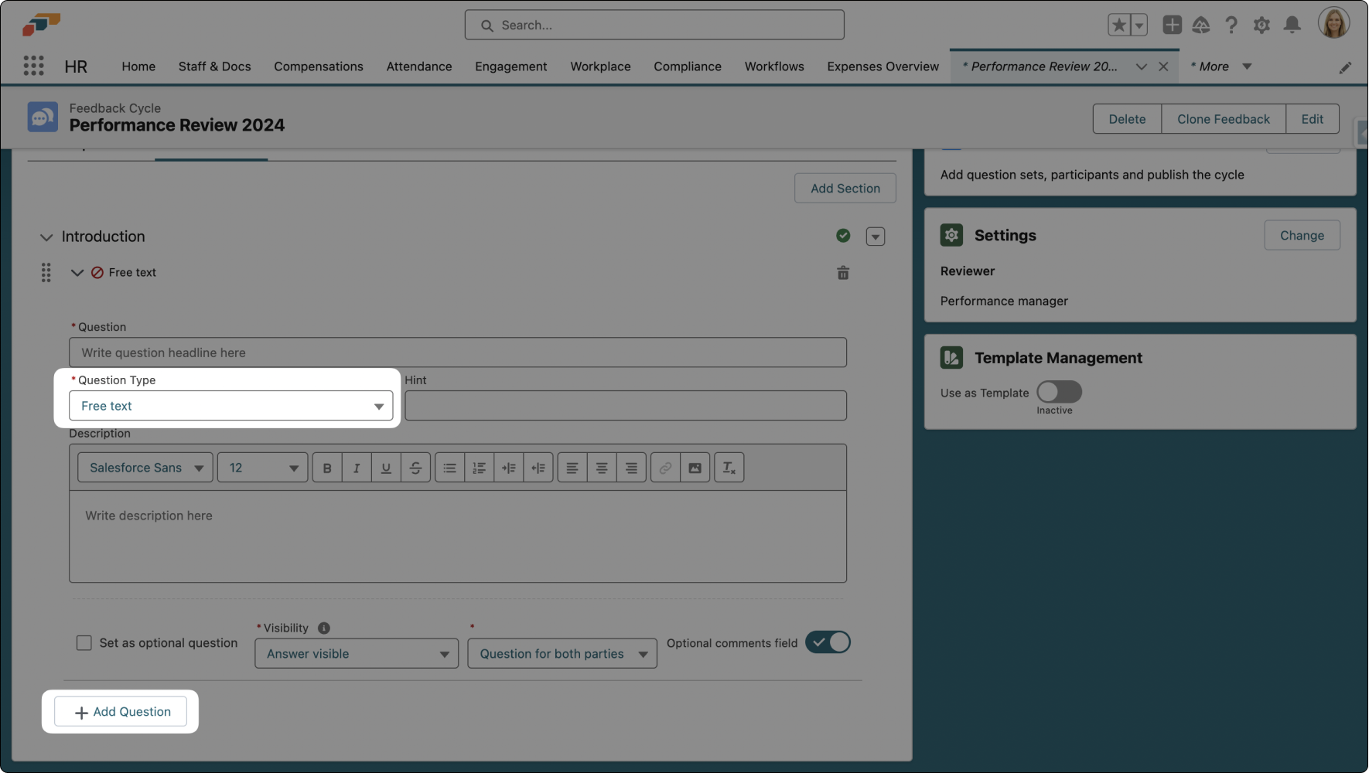This screenshot has height=773, width=1369.
Task: Apply strikethrough text formatting
Action: click(415, 468)
